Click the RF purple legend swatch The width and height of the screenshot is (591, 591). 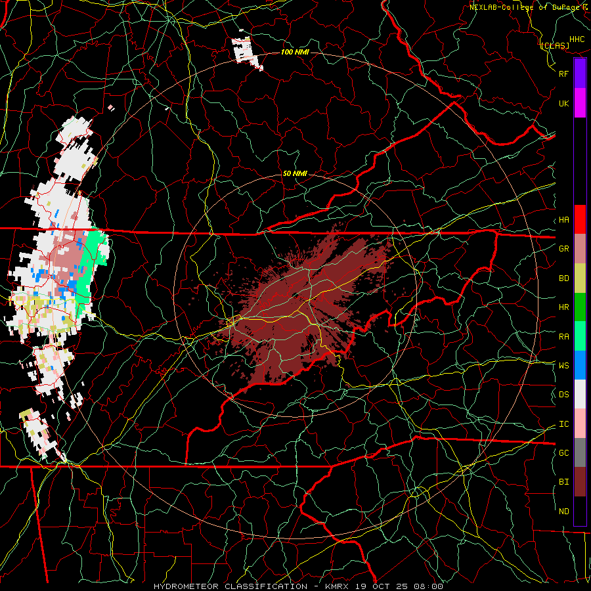(580, 74)
